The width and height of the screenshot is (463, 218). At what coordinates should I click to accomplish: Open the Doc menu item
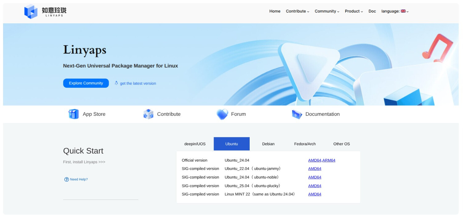click(x=372, y=11)
